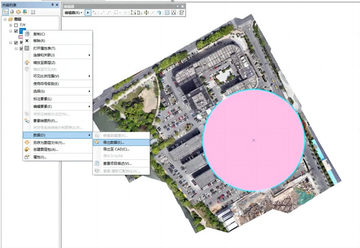This screenshot has width=360, height=248.
Task: Expand the unchecked TJY layer tree node
Action: 10,25
